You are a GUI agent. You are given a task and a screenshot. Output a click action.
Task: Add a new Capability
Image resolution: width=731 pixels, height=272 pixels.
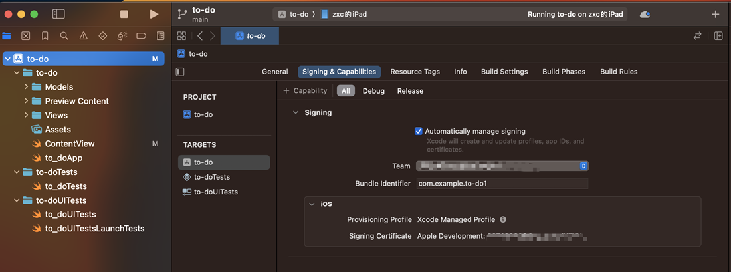coord(305,91)
